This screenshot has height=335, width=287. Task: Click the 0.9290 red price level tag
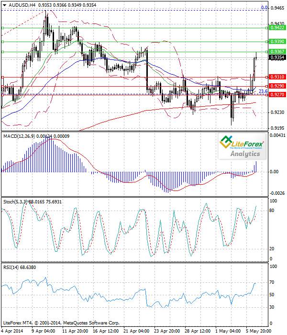coord(277,86)
